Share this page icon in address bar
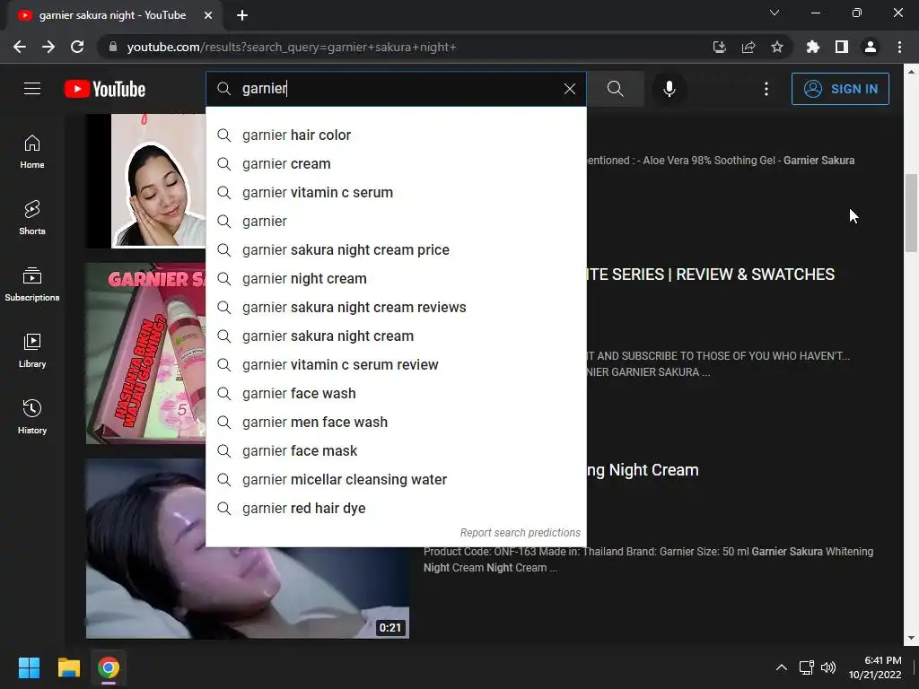Image resolution: width=919 pixels, height=689 pixels. [x=748, y=47]
